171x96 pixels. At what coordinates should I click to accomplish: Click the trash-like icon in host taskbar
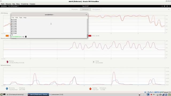139,95
